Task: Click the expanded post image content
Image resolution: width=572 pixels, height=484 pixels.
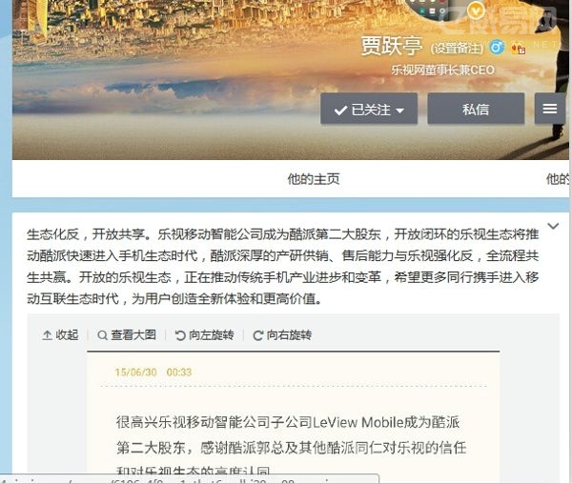Action: click(x=294, y=414)
